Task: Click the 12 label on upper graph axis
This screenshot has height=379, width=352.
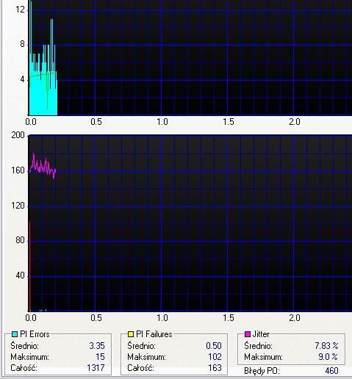Action: point(20,10)
